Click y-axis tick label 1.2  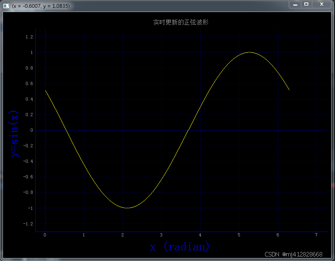(x=29, y=37)
